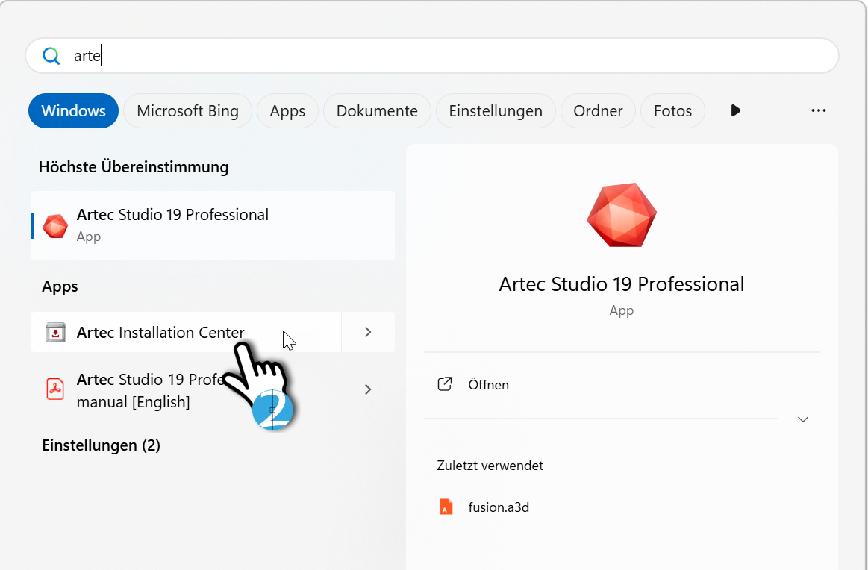This screenshot has width=868, height=570.
Task: Click the Artec Installation Center installer icon
Action: click(x=55, y=332)
